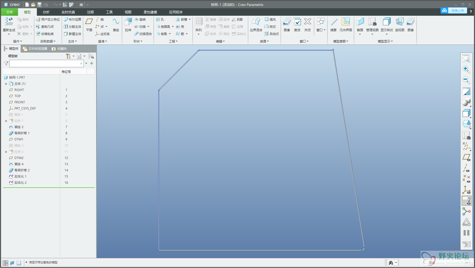
Task: Toggle datum point display in graphics toolbar
Action: coord(466,179)
